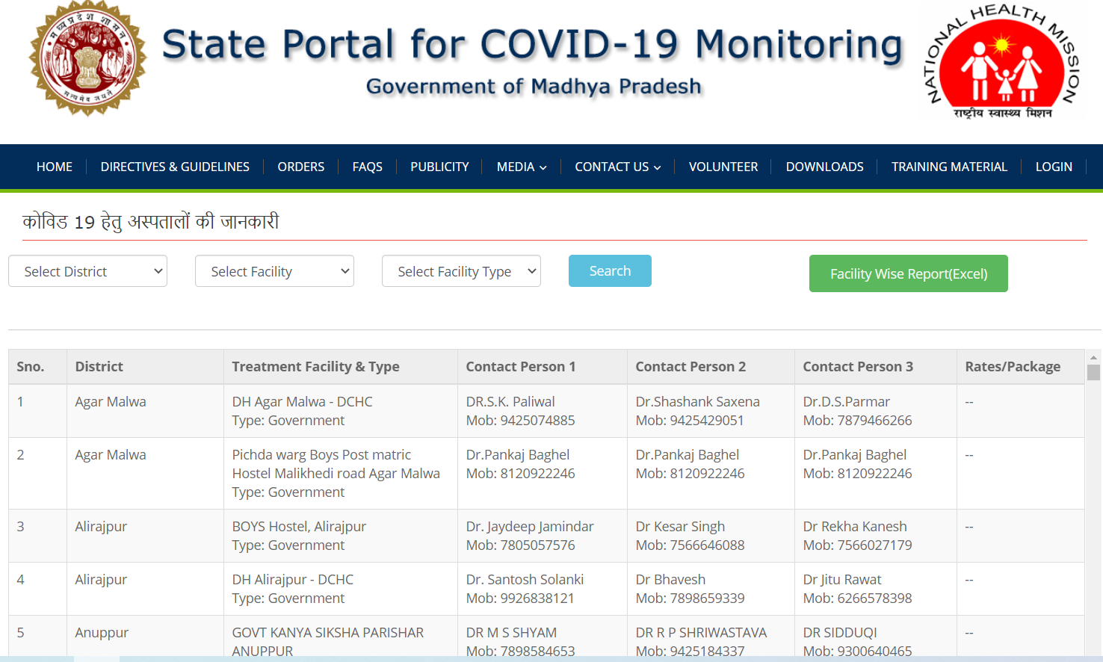Viewport: 1103px width, 662px height.
Task: Click the Anuppur district cell
Action: [145, 637]
